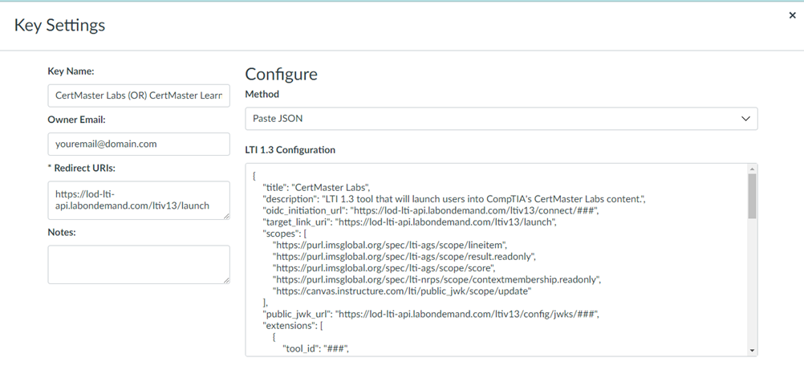Screen dimensions: 804x370
Task: Click the empty Notes text area
Action: pyautogui.click(x=139, y=264)
